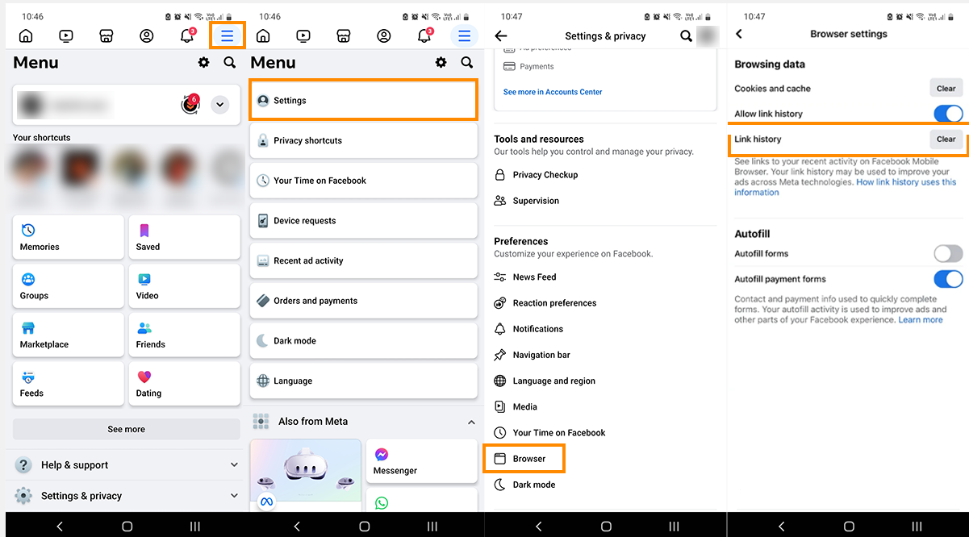Open Dark mode item in Menu list
969x537 pixels.
point(364,340)
